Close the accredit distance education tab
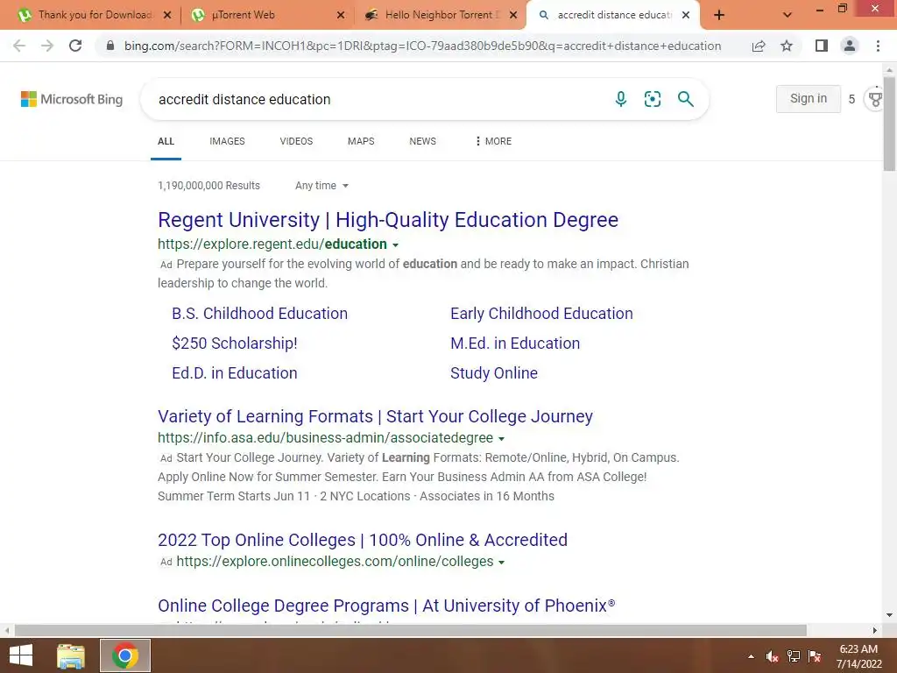The height and width of the screenshot is (673, 897). pos(686,15)
